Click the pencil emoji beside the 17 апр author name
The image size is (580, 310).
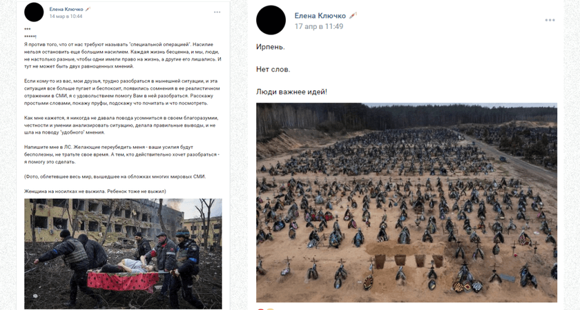coord(353,15)
